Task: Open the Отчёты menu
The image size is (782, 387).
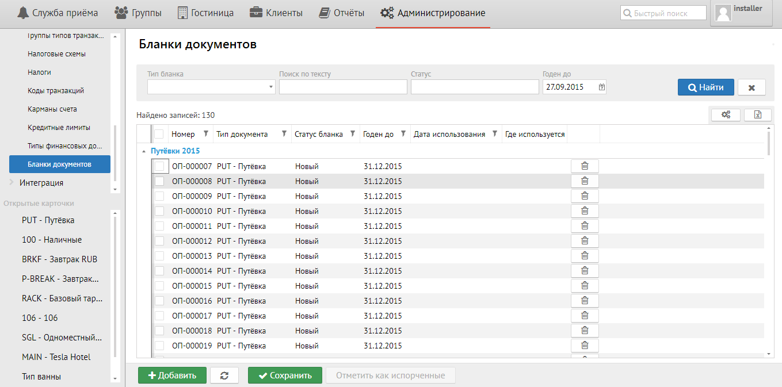Action: coord(342,13)
